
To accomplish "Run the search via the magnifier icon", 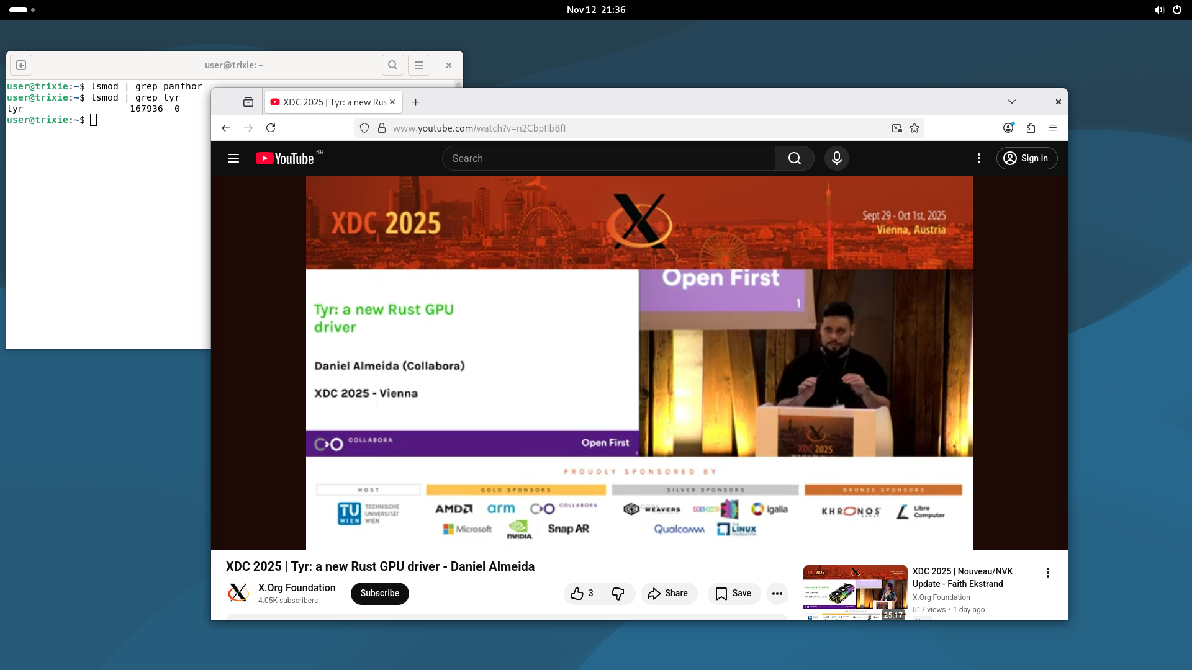I will click(795, 158).
